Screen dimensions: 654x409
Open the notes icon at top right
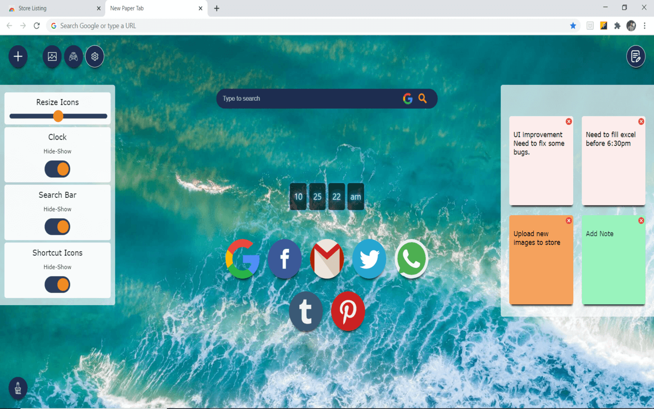click(636, 57)
